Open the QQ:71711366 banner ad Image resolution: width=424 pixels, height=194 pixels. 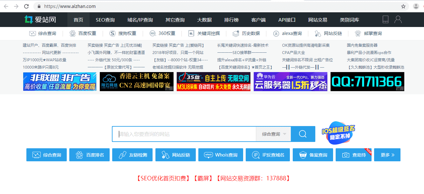tap(367, 82)
